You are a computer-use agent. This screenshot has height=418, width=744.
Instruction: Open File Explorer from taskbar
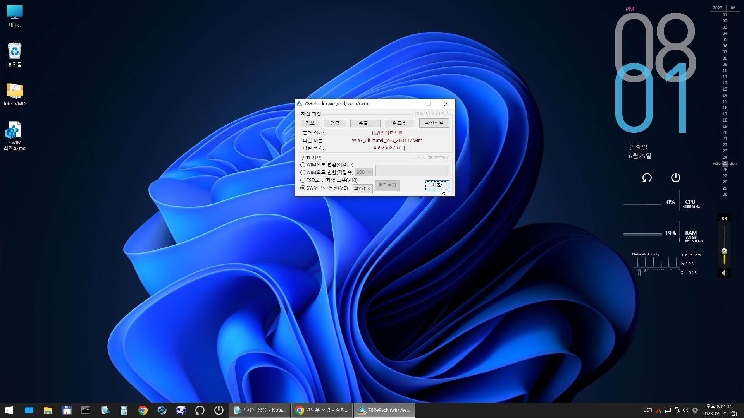(x=48, y=410)
